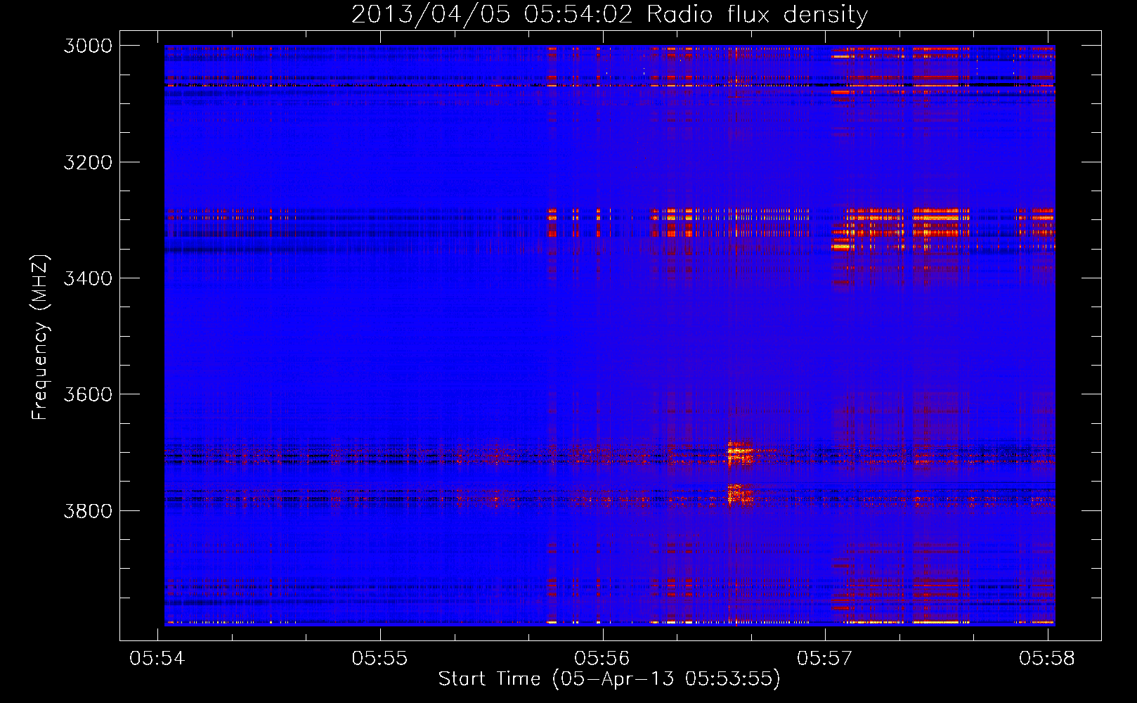
Task: Click the 05:54 time tick label
Action: tap(157, 658)
